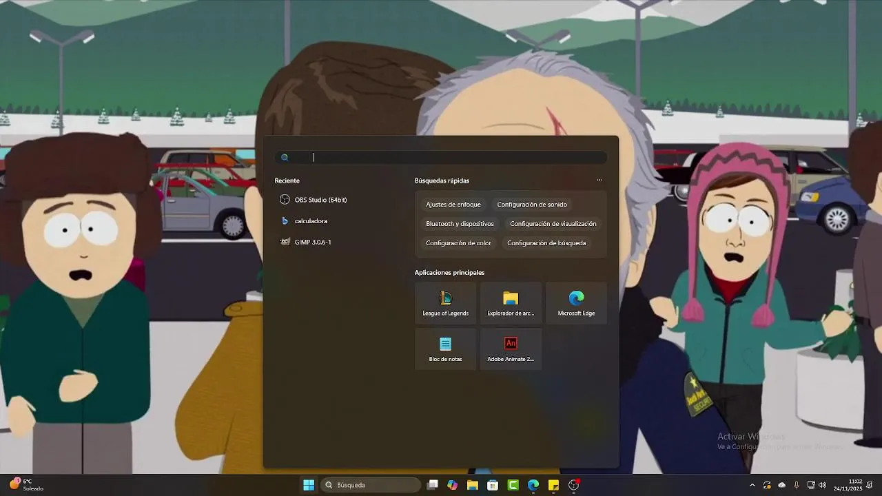The height and width of the screenshot is (496, 882).
Task: Open Explorador de archivos app tile
Action: pyautogui.click(x=511, y=303)
